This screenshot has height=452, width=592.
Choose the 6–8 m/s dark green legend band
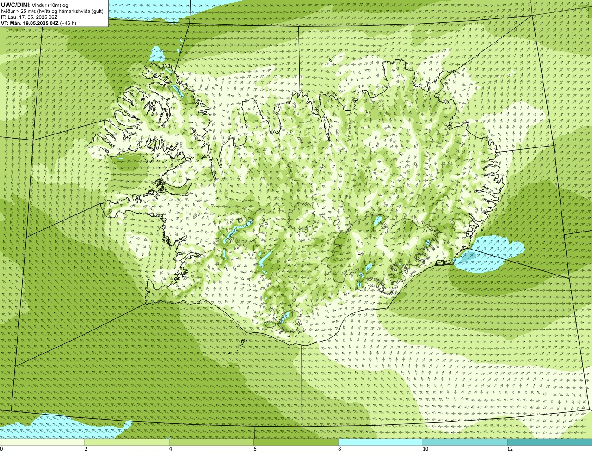pyautogui.click(x=296, y=442)
